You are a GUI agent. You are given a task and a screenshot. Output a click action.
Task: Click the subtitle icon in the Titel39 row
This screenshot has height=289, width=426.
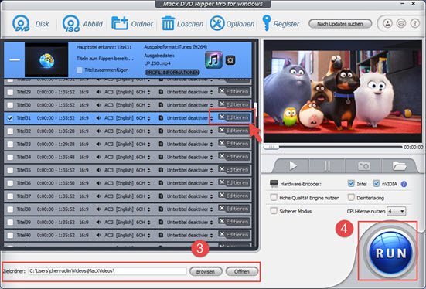pos(161,223)
